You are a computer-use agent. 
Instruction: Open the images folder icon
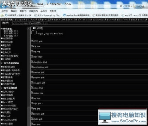pyautogui.click(x=34, y=32)
